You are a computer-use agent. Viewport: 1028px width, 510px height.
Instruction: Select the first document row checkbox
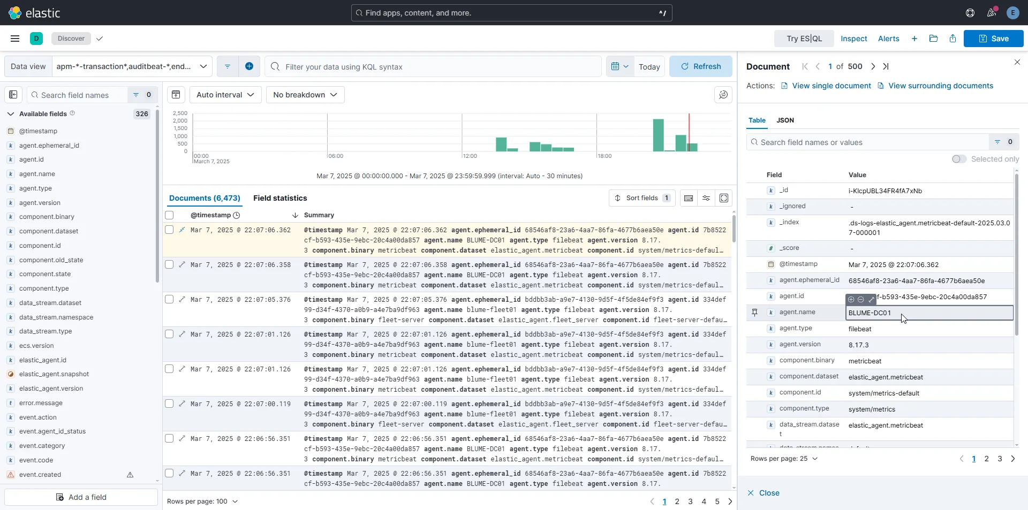pos(169,230)
